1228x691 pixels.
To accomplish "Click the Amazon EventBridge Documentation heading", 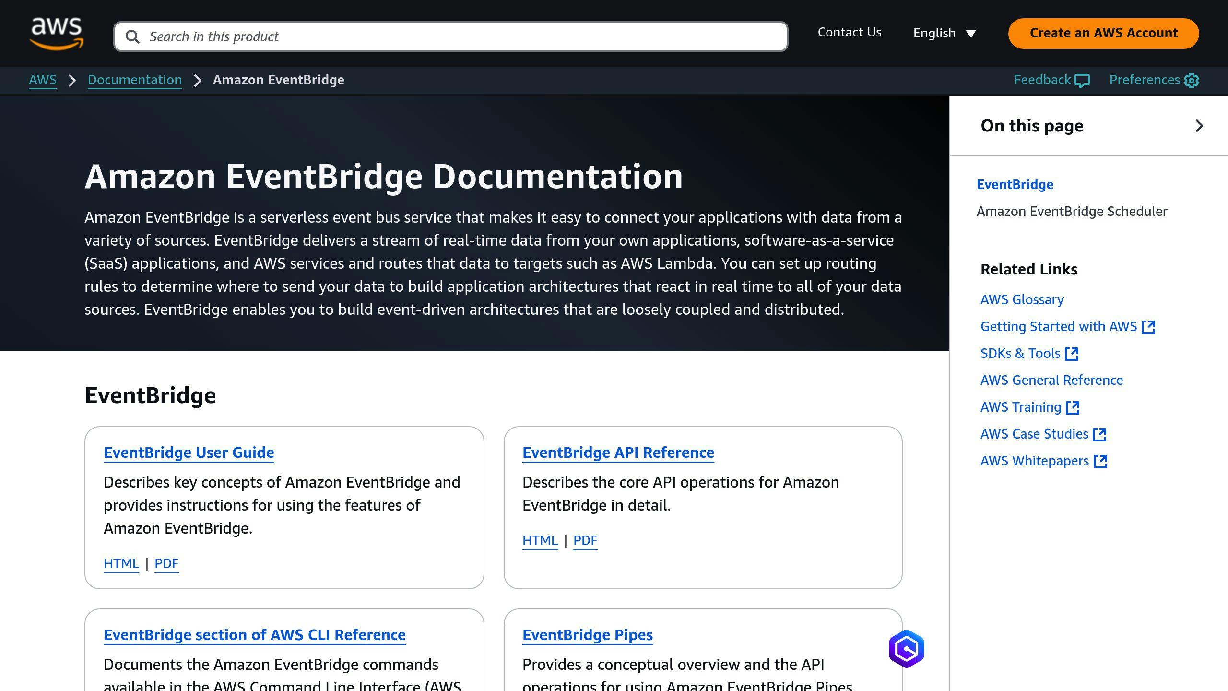I will point(384,177).
